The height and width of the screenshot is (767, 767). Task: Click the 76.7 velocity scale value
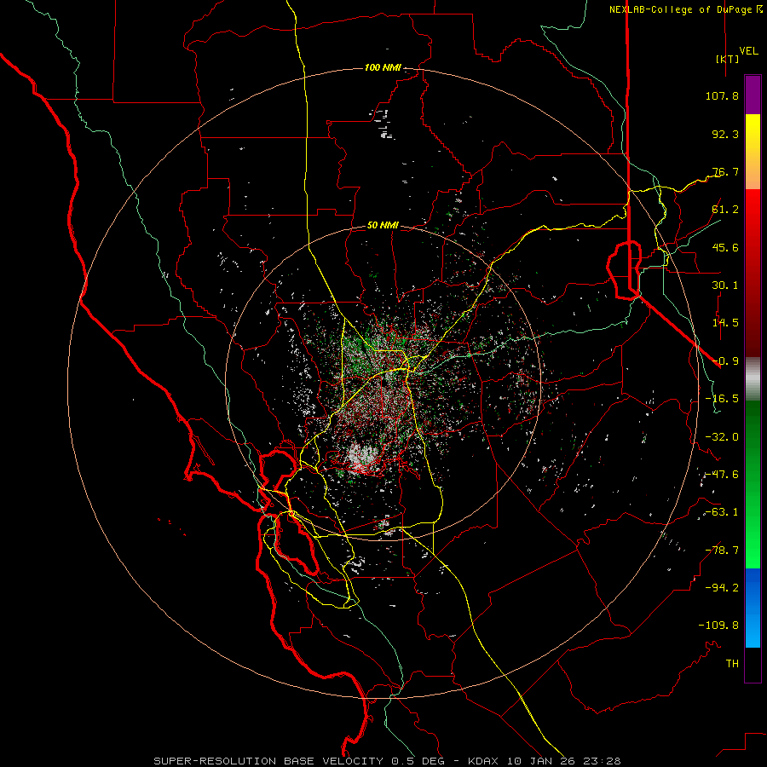(725, 171)
